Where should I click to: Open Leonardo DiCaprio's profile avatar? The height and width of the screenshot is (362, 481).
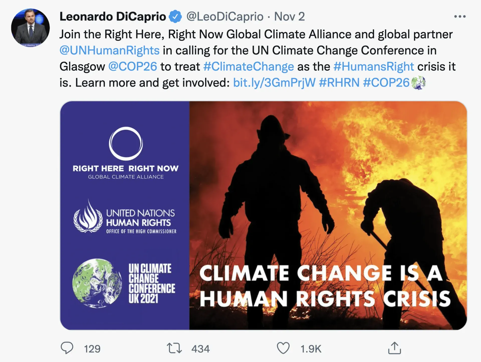click(30, 28)
